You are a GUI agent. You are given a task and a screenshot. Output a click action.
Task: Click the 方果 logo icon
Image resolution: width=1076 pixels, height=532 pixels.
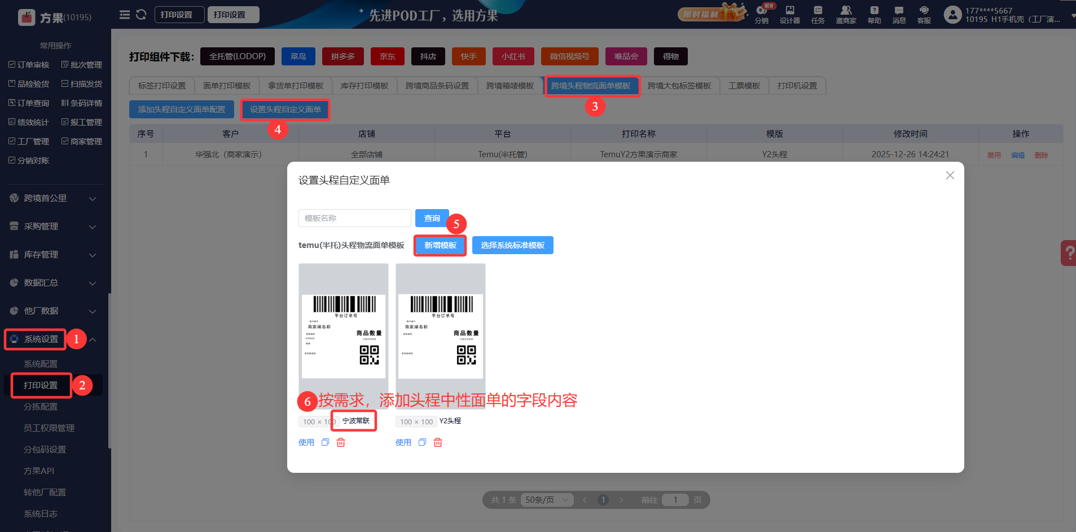pos(27,17)
